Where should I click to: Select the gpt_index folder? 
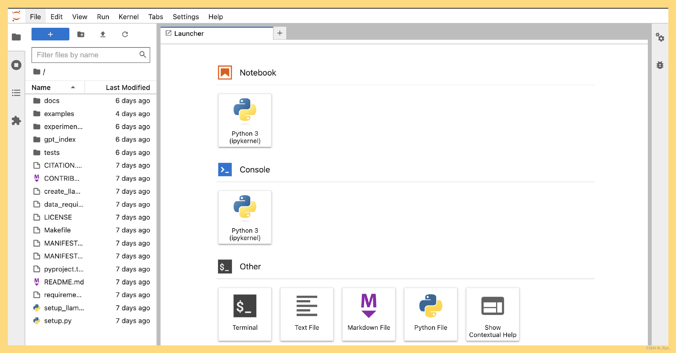pos(91,140)
